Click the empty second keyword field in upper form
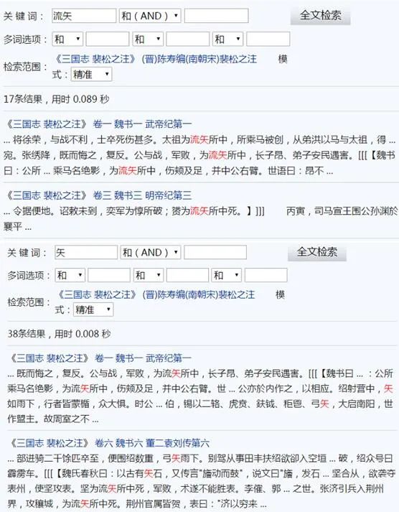This screenshot has width=399, height=512. coord(216,16)
